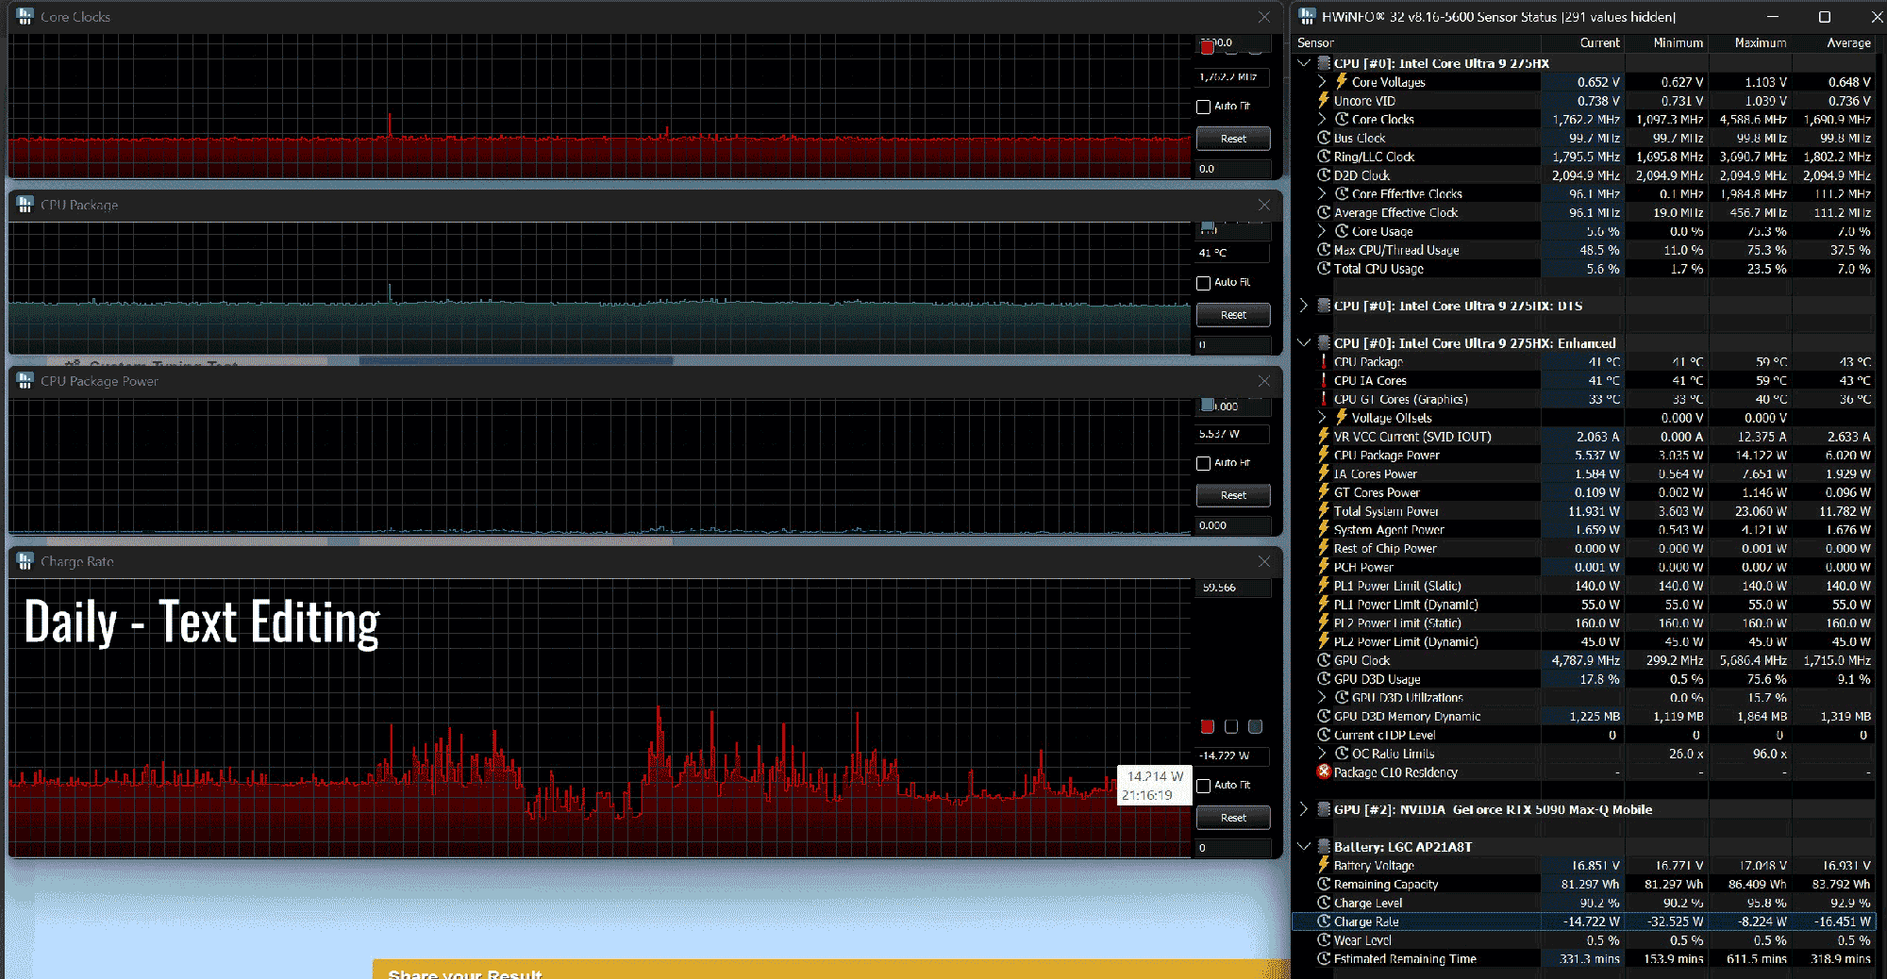The image size is (1887, 979).
Task: Expand the NVIDIA GeForce RTX 5090 group
Action: coord(1304,809)
